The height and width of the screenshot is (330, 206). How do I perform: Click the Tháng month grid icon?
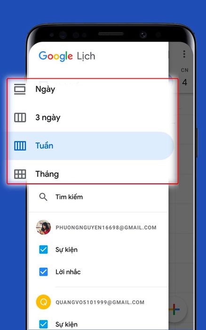(x=20, y=174)
